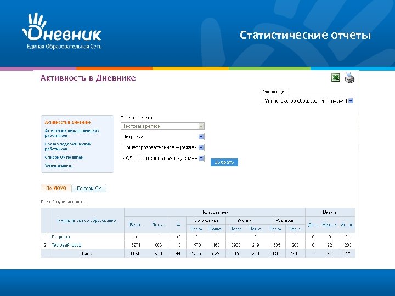Image resolution: width=395 pixels, height=296 pixels.
Task: Select the Всего totals row label
Action: 86,253
